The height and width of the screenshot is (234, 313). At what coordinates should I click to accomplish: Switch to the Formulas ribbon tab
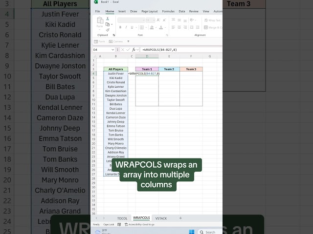point(168,11)
